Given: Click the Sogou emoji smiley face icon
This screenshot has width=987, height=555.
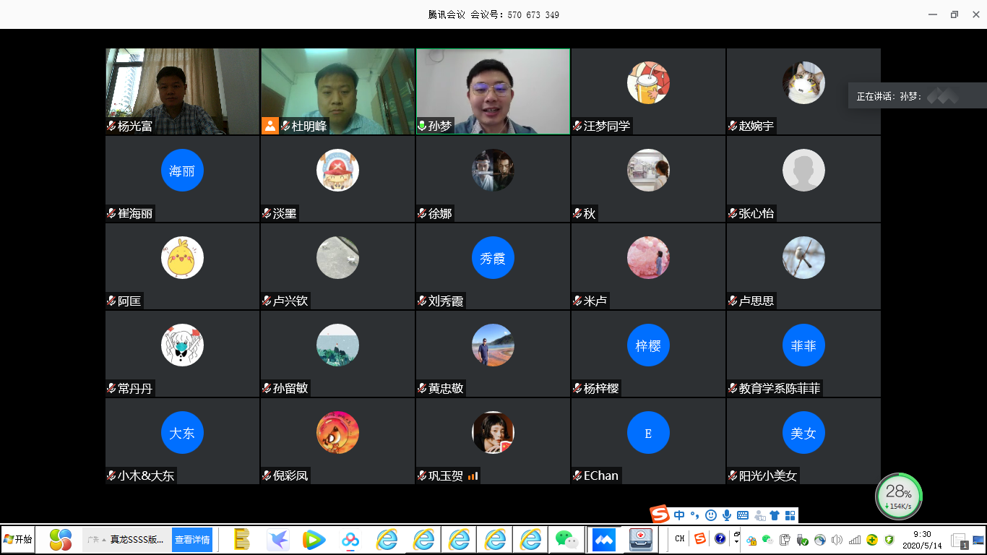Looking at the screenshot, I should (711, 515).
